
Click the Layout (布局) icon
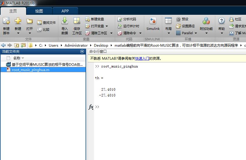[168, 21]
